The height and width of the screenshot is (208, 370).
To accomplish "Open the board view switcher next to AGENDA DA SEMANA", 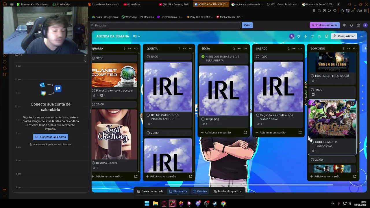I will pyautogui.click(x=137, y=36).
